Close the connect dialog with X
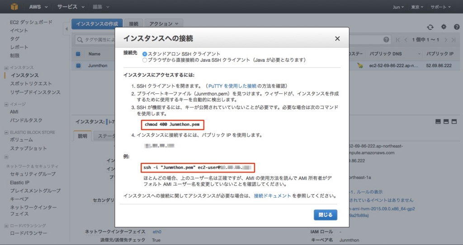This screenshot has width=463, height=245. (x=337, y=39)
